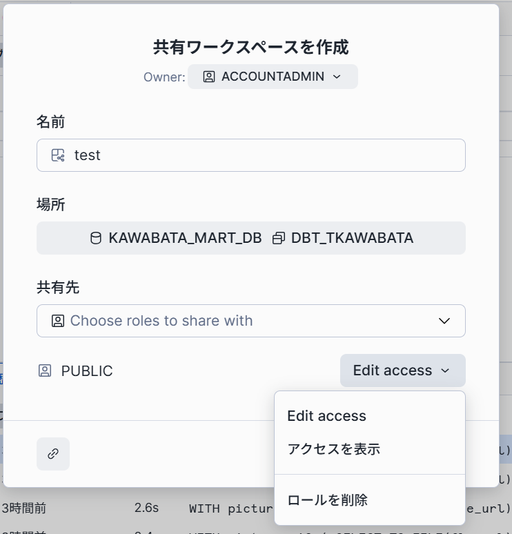Click the role icon next to PUBLIC

pos(45,371)
